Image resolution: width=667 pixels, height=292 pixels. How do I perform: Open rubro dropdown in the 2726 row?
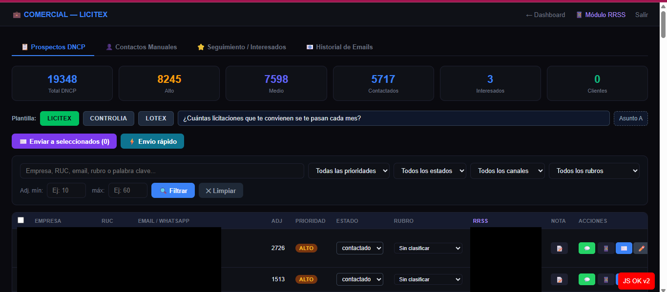428,248
